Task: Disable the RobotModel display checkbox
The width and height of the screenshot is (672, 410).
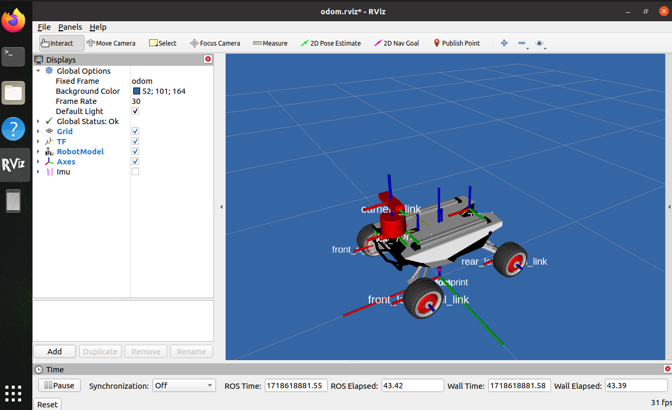Action: click(x=135, y=152)
